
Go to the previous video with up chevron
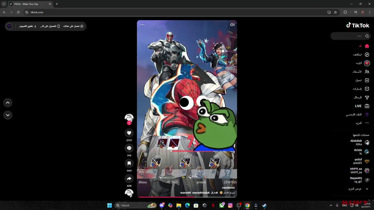pos(8,103)
